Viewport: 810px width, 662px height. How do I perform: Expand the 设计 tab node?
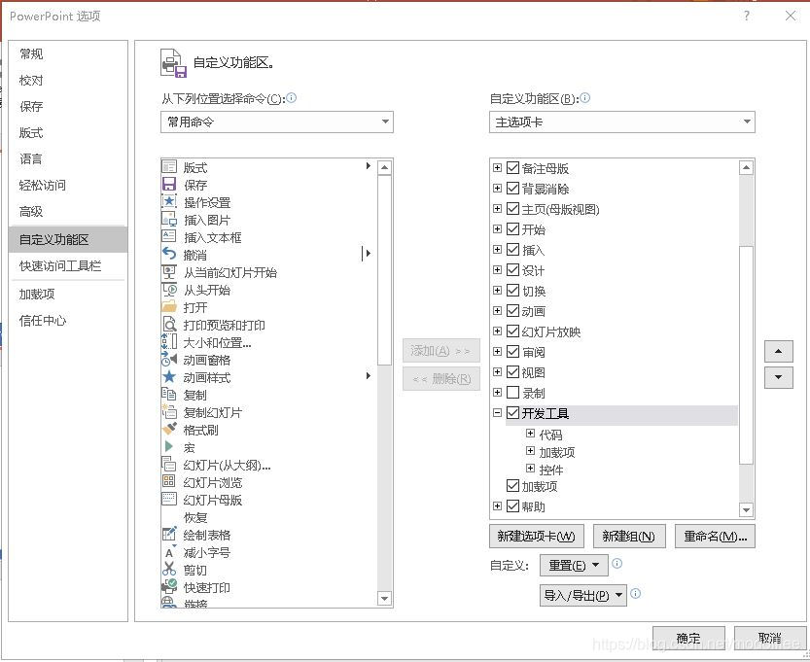point(497,270)
